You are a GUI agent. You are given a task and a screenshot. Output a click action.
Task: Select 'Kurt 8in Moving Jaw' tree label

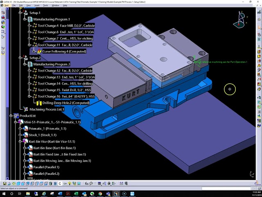pos(62,161)
